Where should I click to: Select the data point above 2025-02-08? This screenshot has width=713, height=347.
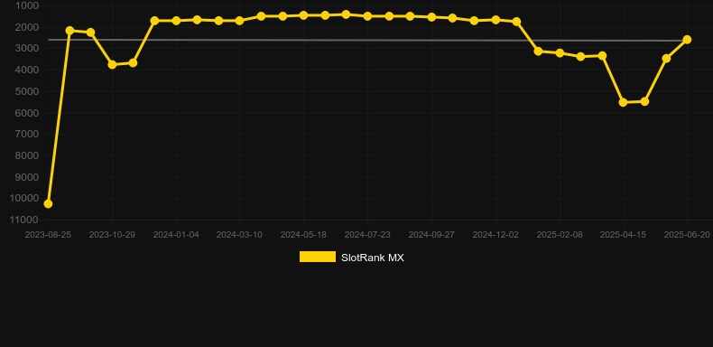click(560, 52)
